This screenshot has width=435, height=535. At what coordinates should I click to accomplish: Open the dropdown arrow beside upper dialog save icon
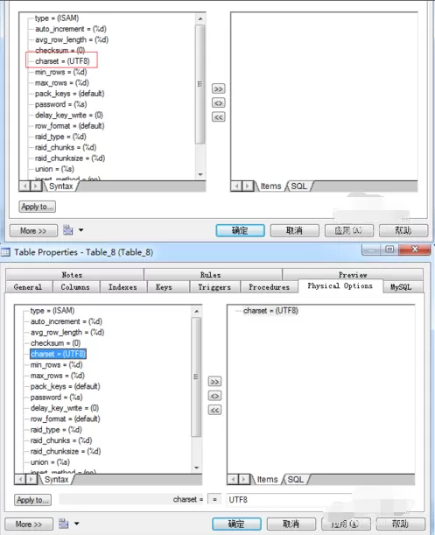(81, 230)
